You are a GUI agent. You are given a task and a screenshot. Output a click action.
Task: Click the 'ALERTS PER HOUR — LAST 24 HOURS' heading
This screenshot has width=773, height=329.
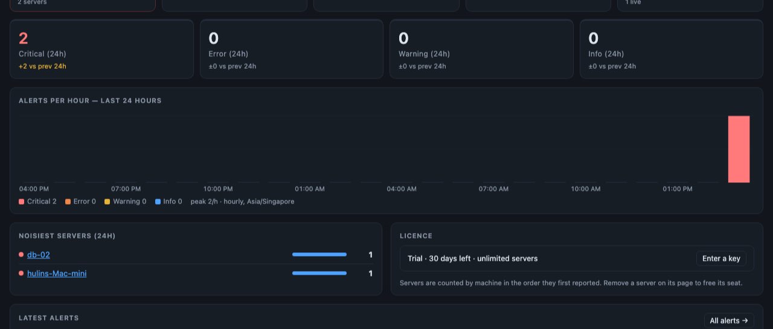click(x=90, y=101)
